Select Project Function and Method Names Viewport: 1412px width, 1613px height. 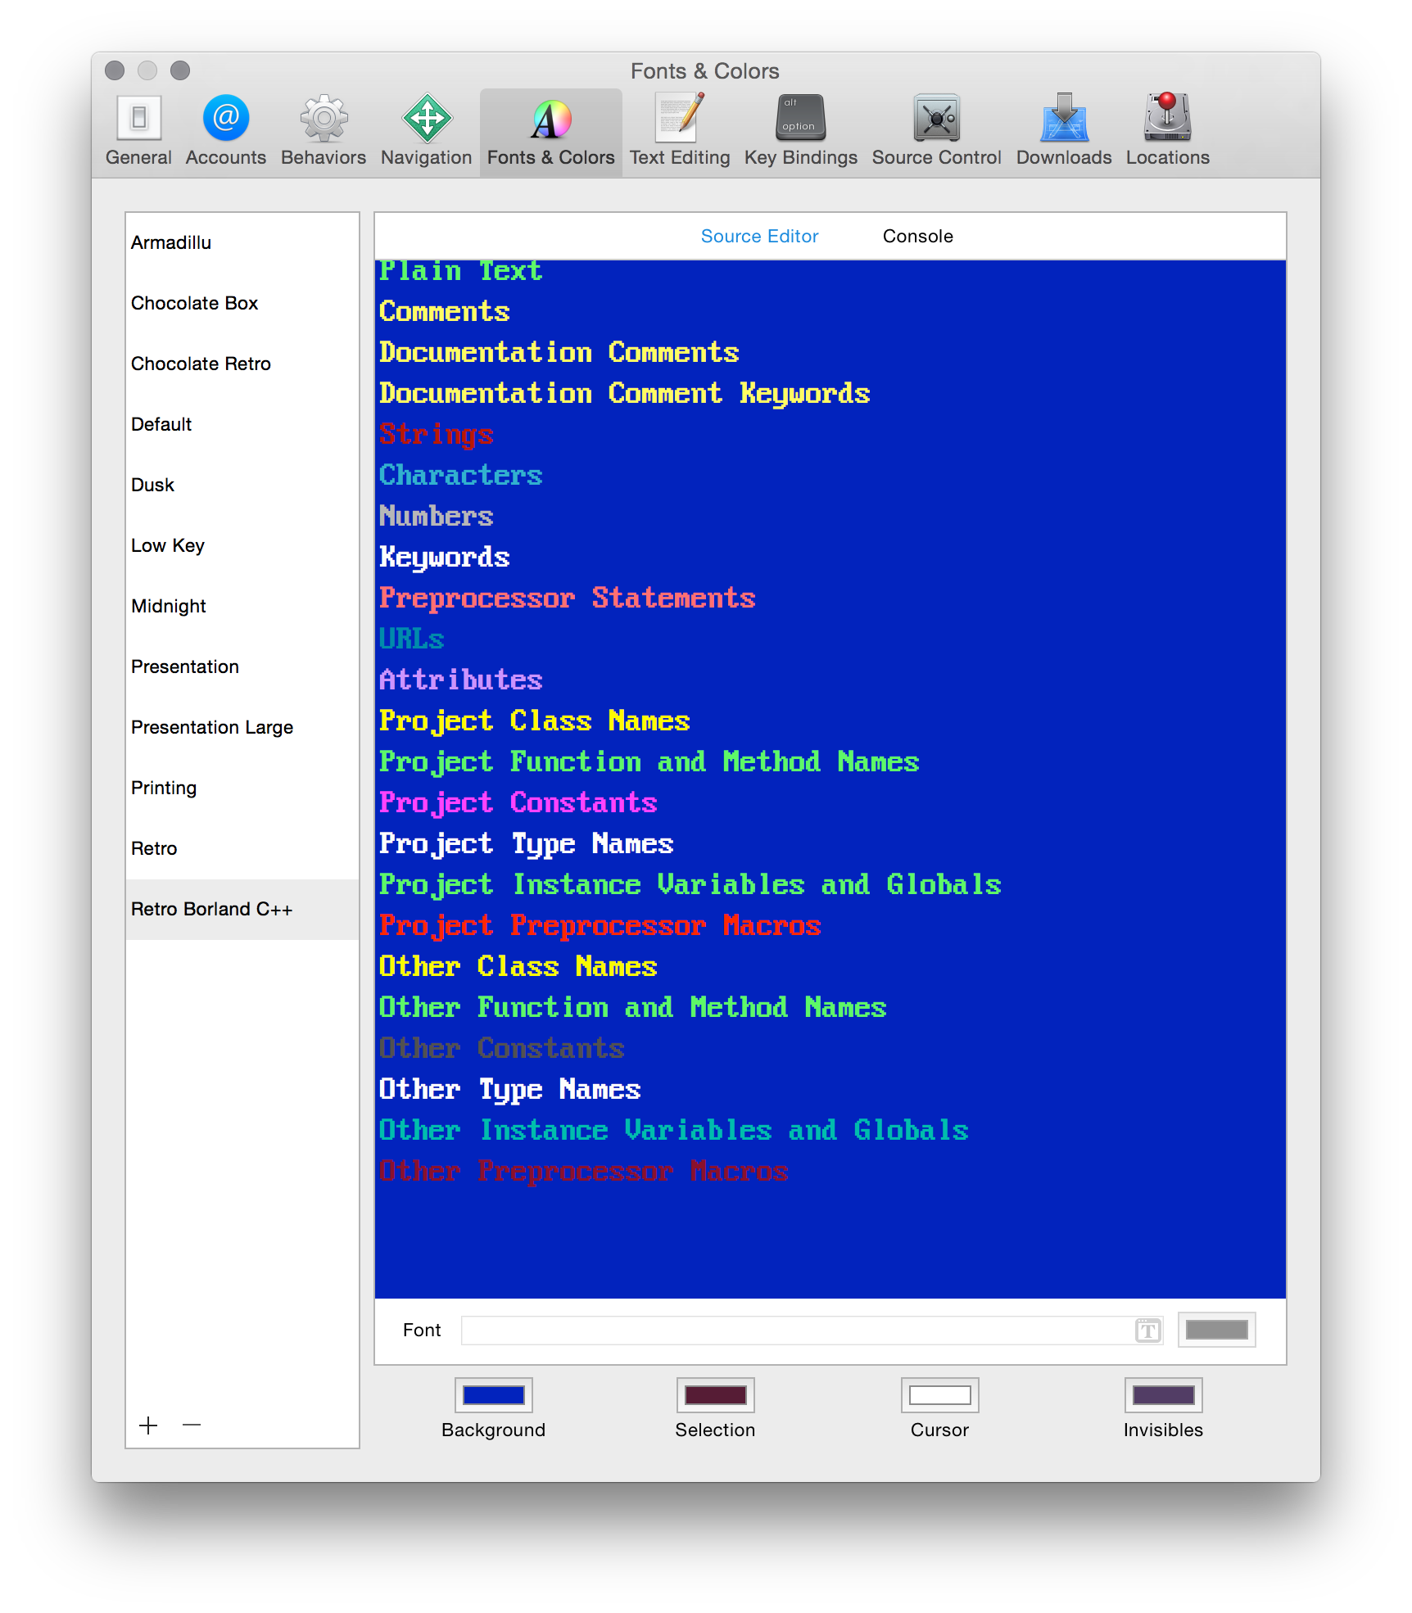click(830, 761)
